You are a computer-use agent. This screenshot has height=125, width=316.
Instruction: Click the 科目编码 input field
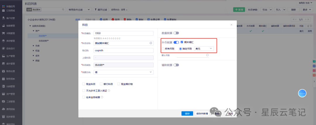tap(123, 33)
